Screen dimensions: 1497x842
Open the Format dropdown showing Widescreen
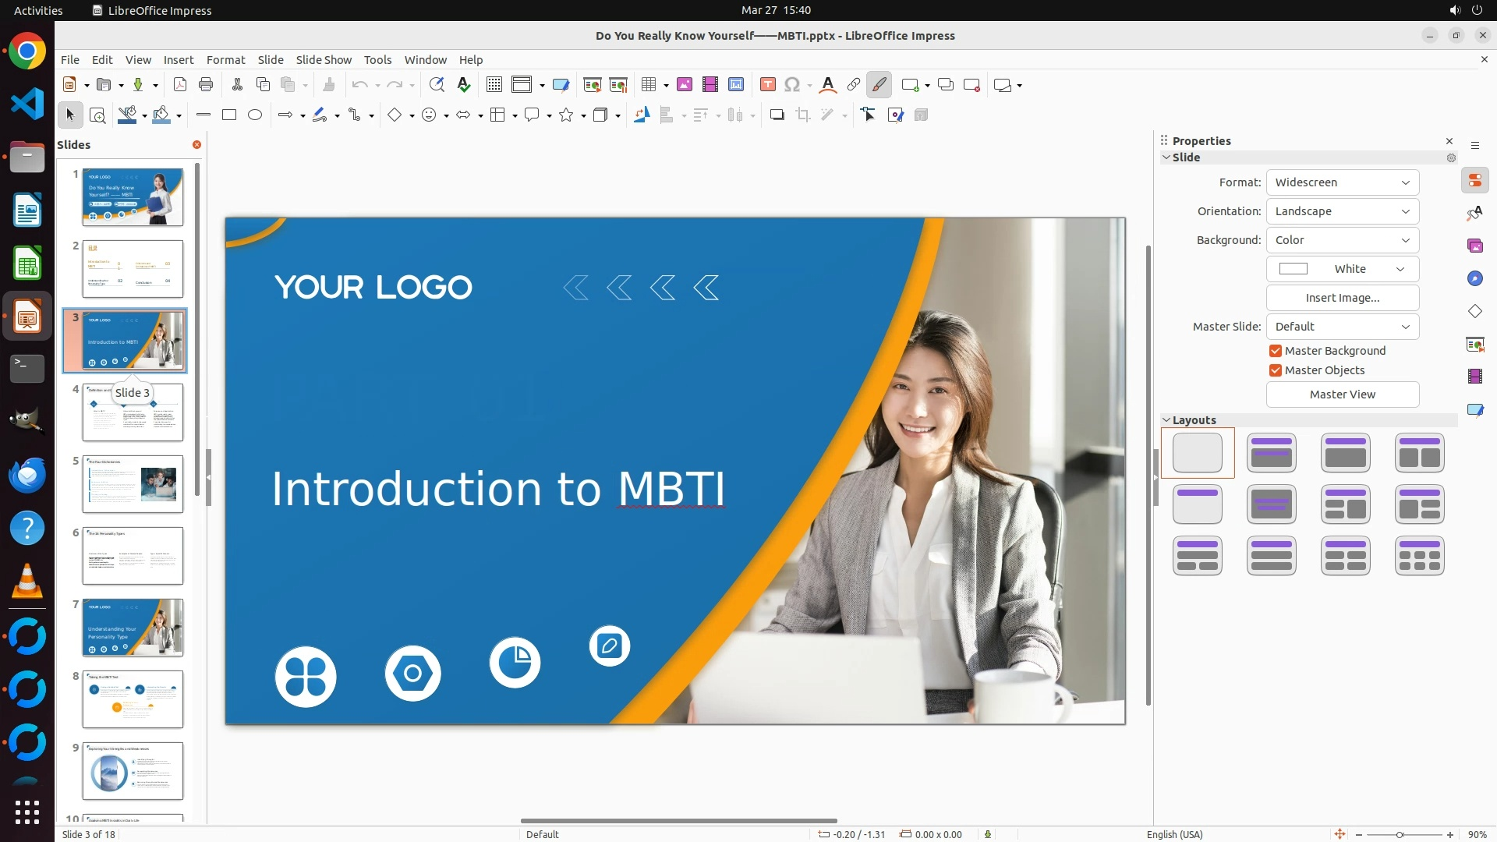coord(1342,182)
